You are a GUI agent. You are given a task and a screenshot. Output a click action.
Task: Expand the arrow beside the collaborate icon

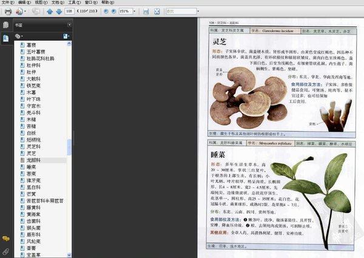(x=25, y=11)
